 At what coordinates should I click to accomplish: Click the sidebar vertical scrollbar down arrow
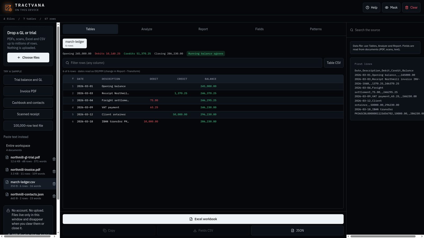pyautogui.click(x=58, y=233)
